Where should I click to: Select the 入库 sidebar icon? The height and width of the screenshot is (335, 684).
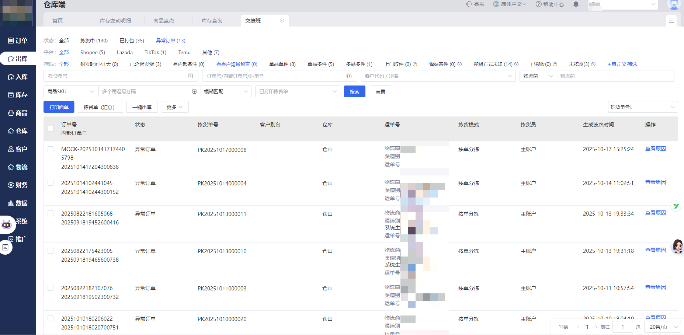tap(18, 77)
